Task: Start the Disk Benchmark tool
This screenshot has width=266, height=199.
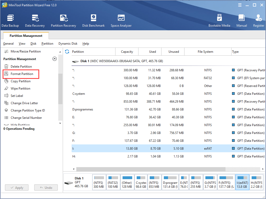Action: click(93, 21)
